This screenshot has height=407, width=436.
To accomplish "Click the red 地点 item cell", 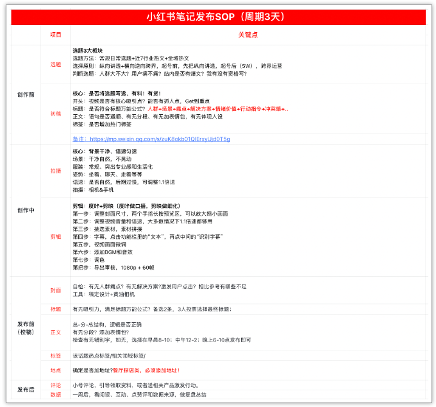I will click(x=56, y=370).
